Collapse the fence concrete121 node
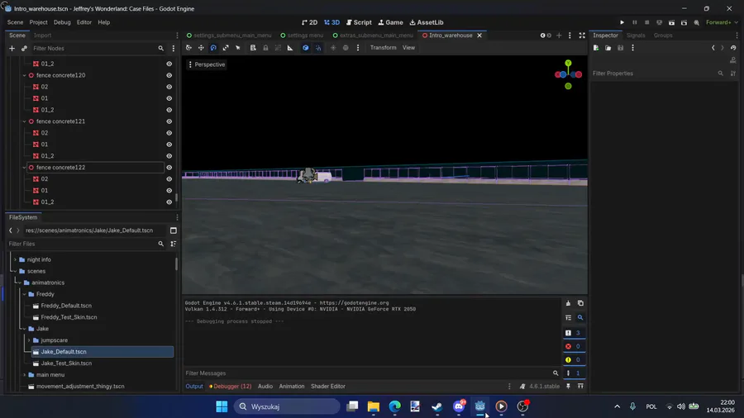This screenshot has height=418, width=744. pos(25,121)
